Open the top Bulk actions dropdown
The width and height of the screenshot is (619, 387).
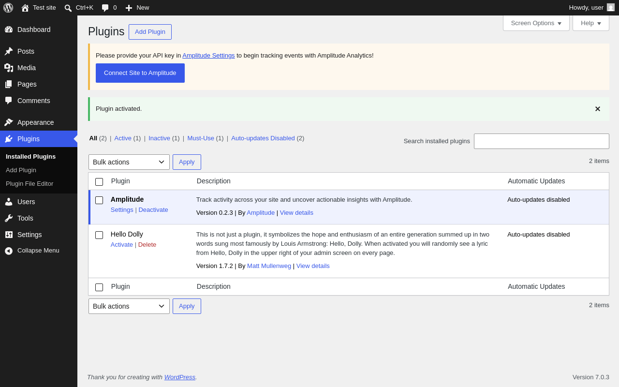point(129,162)
